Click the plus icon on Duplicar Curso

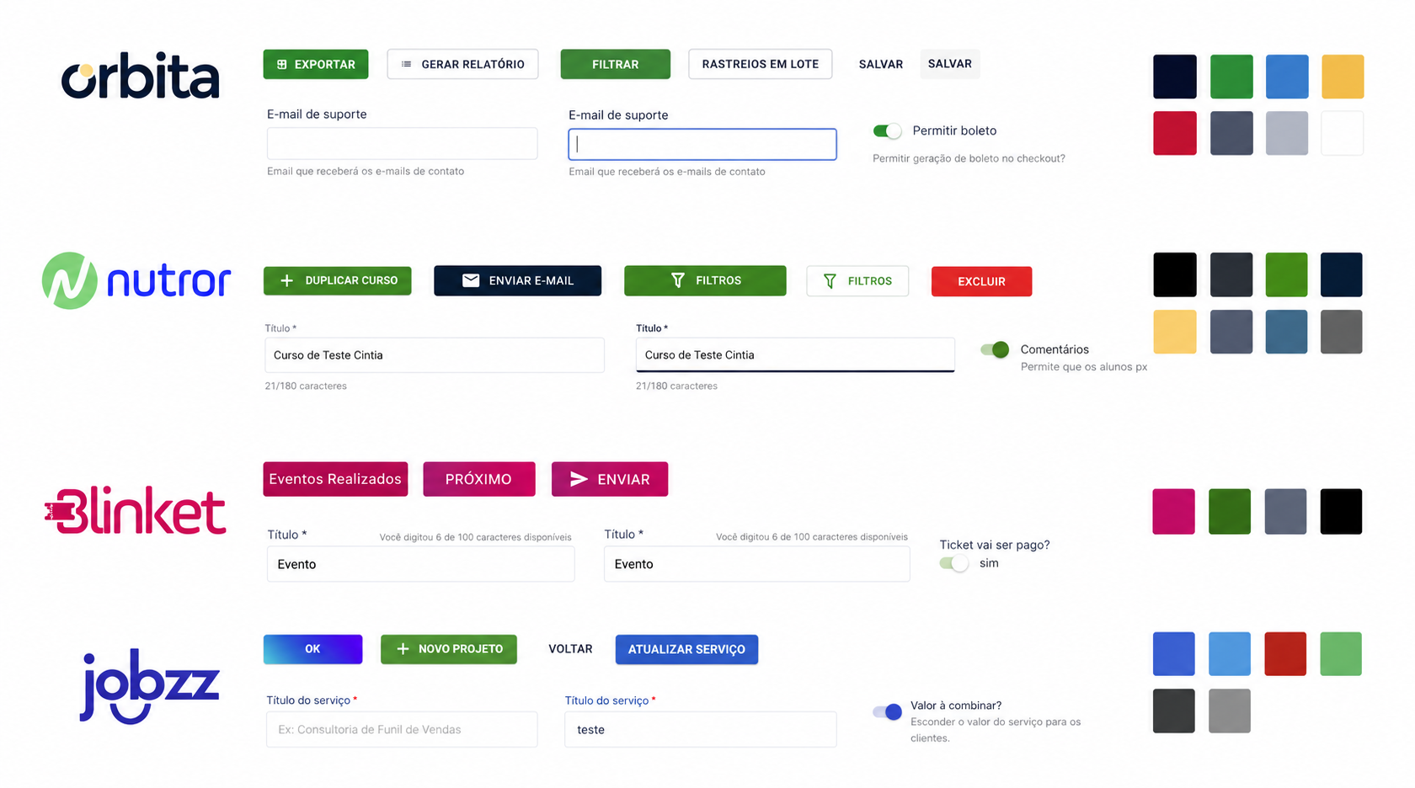[286, 280]
